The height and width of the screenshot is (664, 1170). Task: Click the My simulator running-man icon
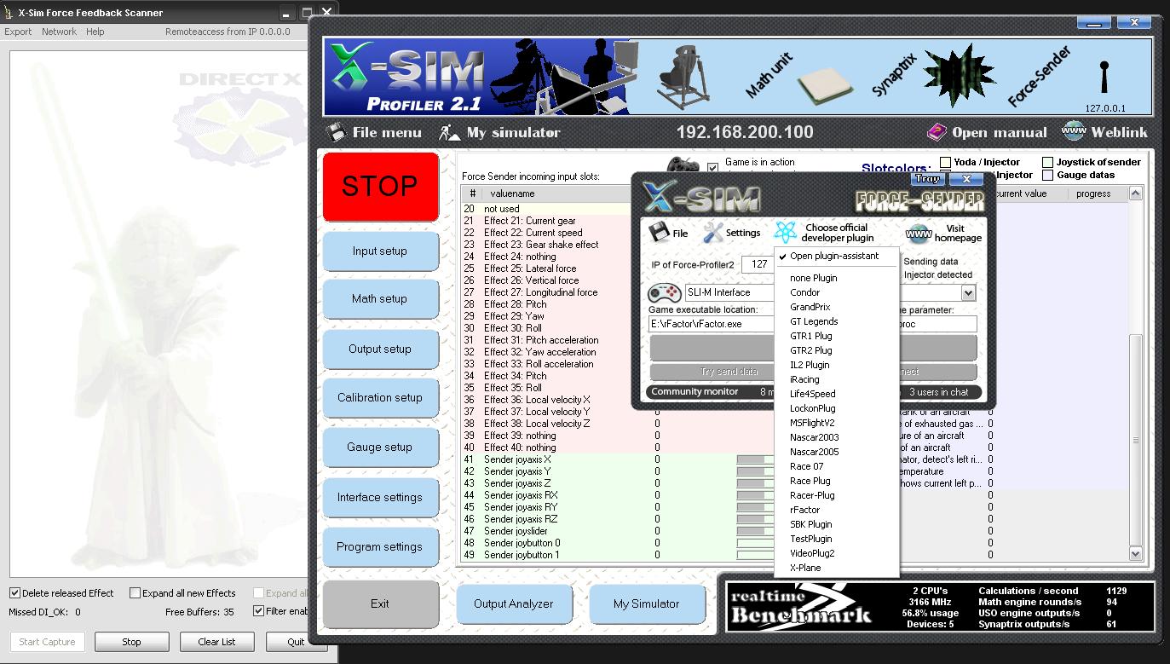pyautogui.click(x=447, y=132)
